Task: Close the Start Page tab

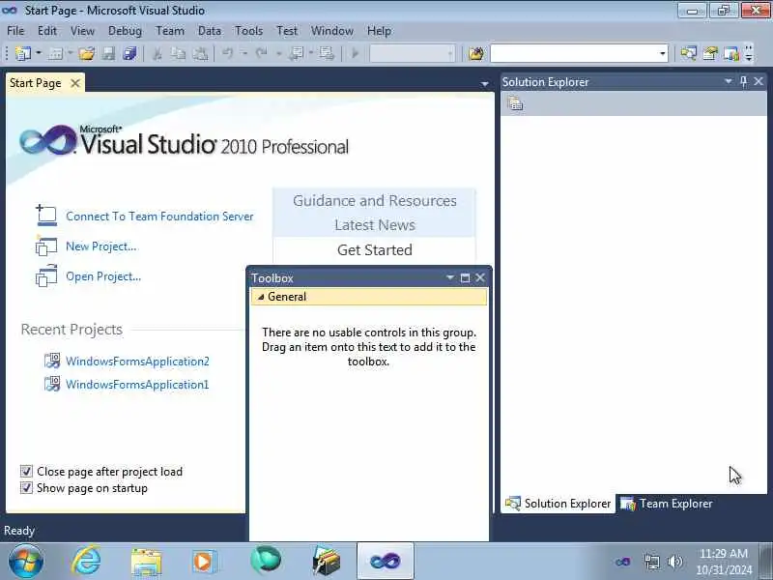Action: click(x=75, y=83)
